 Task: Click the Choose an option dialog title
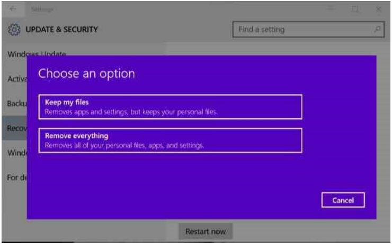[x=86, y=73]
